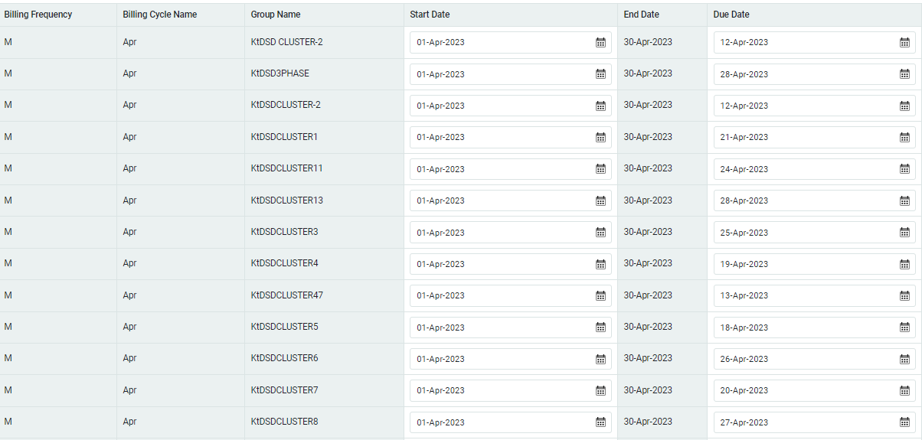Viewport: 922px width, 440px height.
Task: Open Start Date calendar for KtDSDCLUSTER11 row
Action: 600,169
